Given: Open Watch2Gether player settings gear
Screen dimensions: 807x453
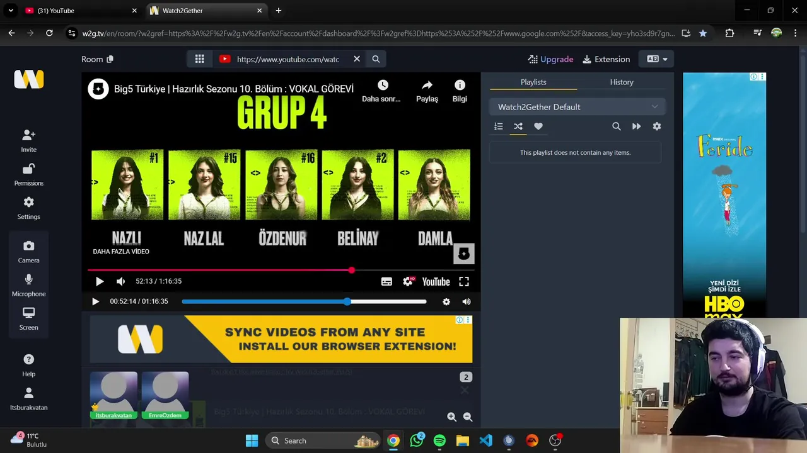Looking at the screenshot, I should [446, 302].
